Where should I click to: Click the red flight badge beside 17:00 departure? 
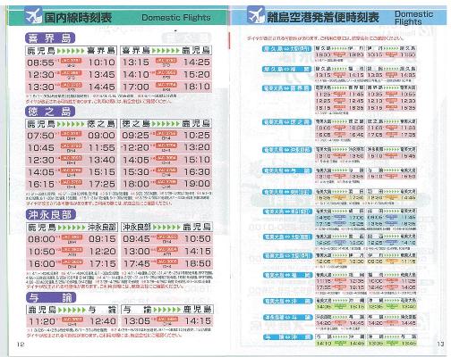(x=166, y=85)
